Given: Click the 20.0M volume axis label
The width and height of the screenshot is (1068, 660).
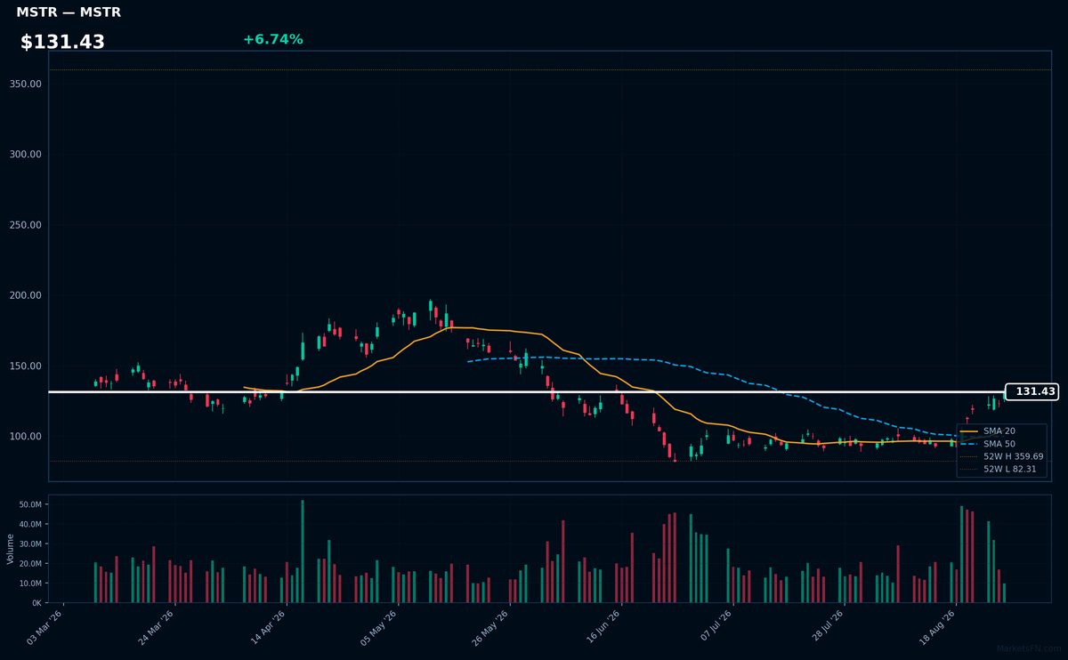Looking at the screenshot, I should (x=30, y=564).
